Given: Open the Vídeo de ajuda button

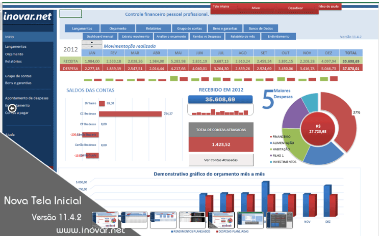Looking at the screenshot, I should point(329,7).
